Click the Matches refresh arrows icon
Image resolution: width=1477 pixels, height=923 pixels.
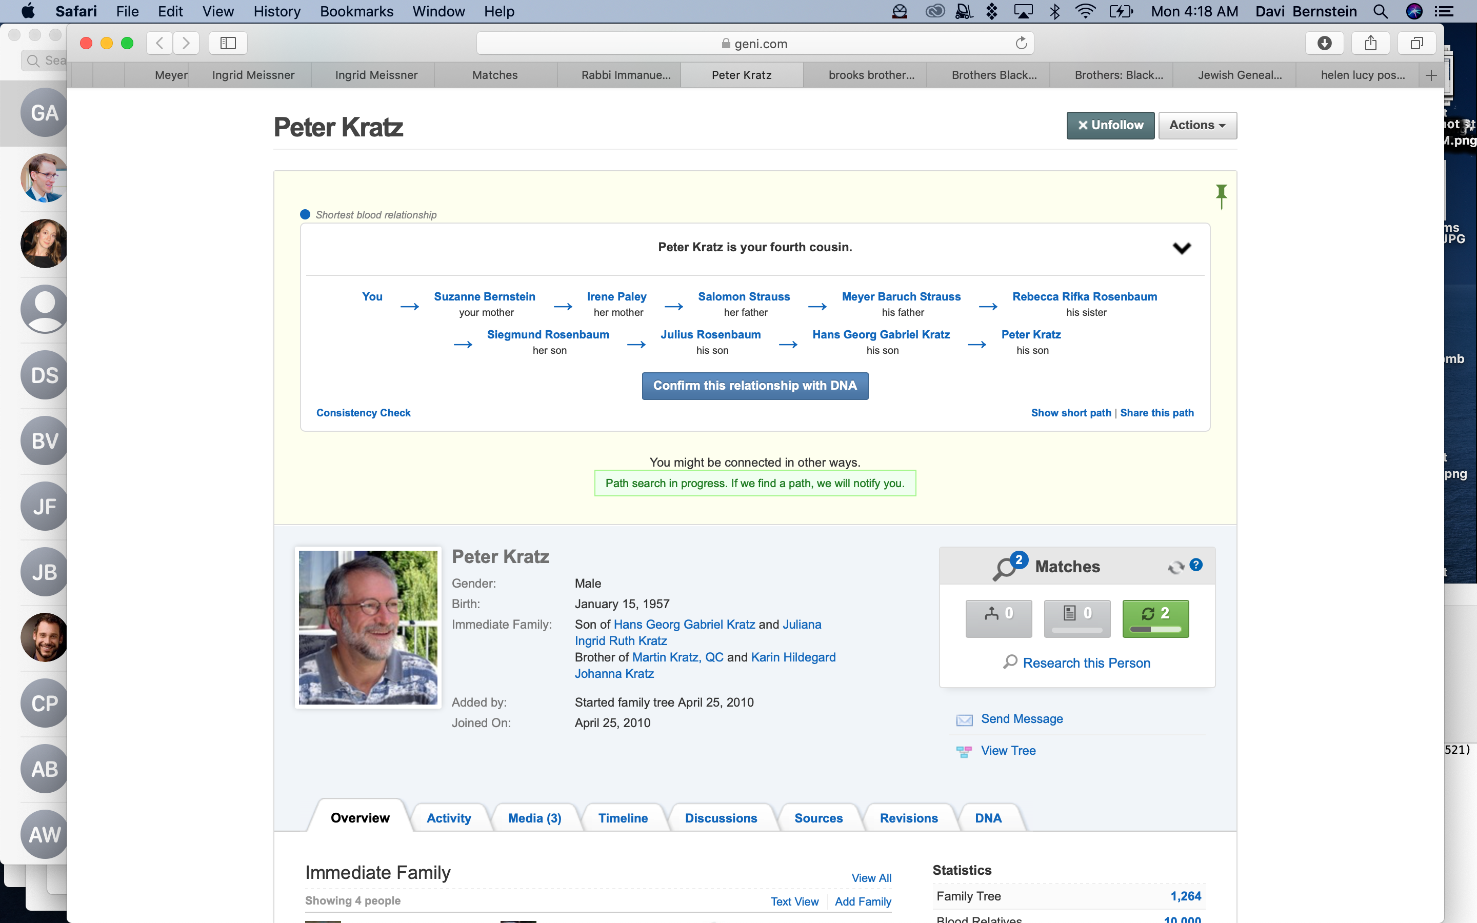pos(1175,567)
